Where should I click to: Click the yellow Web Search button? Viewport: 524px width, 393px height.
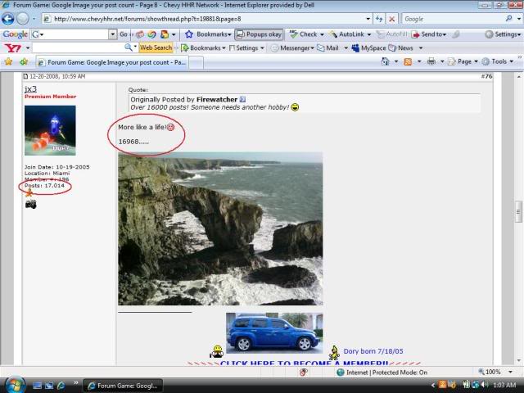(156, 47)
